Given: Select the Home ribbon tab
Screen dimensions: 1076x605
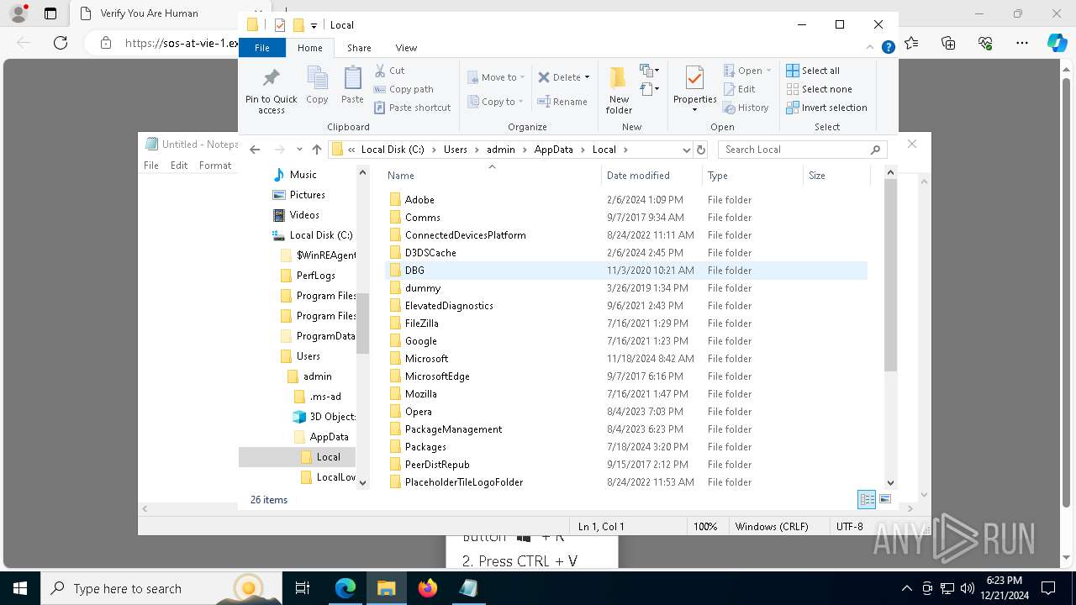Looking at the screenshot, I should [309, 48].
